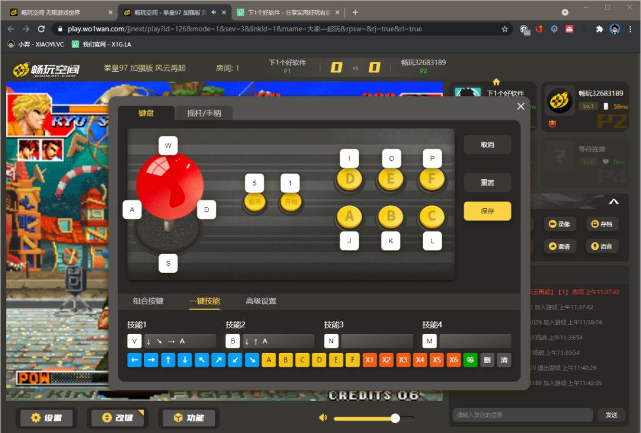Screen dimensions: 641x433
Task: Add the yellow E key to skill sequence
Action: click(x=335, y=360)
